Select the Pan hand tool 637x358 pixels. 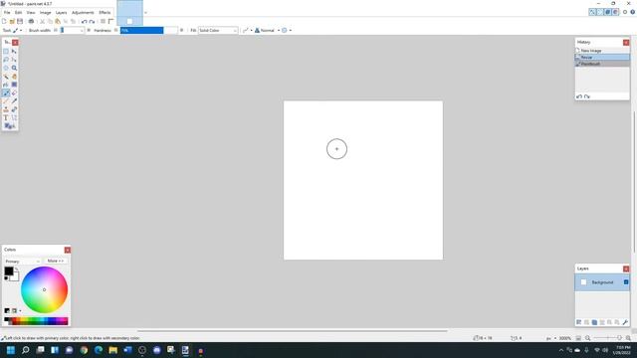pyautogui.click(x=14, y=77)
